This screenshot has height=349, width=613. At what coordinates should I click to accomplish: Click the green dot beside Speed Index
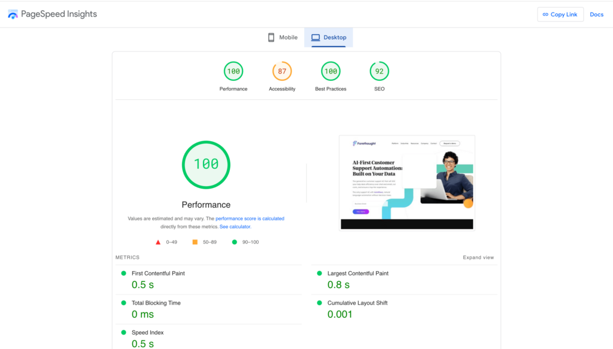pos(123,333)
